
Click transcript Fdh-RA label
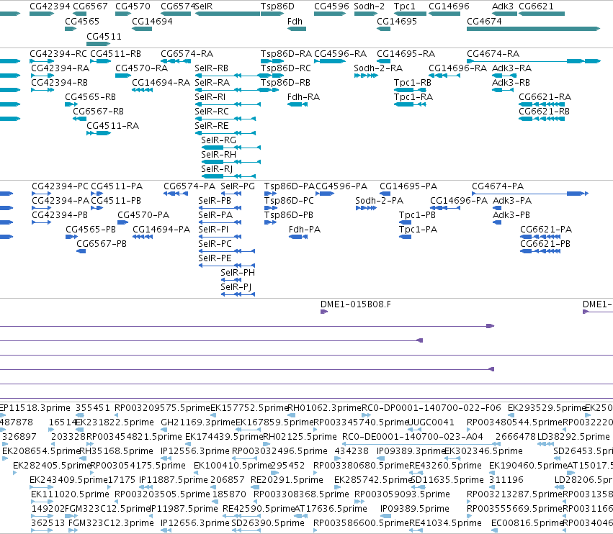click(303, 97)
